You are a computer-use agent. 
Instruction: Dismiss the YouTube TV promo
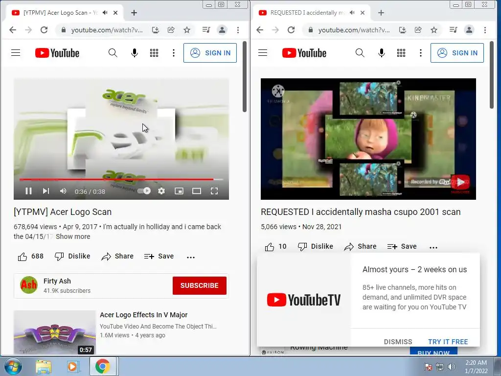[x=398, y=342]
